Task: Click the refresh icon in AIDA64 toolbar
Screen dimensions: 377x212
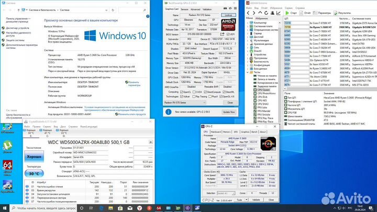Action: click(266, 13)
